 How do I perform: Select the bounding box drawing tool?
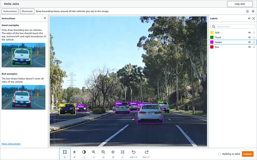pos(65,152)
